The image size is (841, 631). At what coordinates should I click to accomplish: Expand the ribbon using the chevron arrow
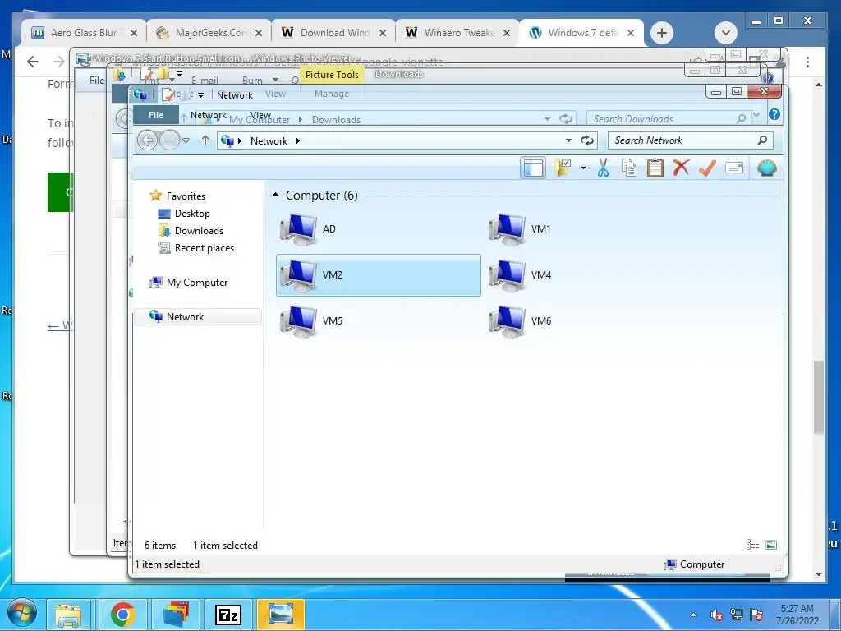coord(756,114)
